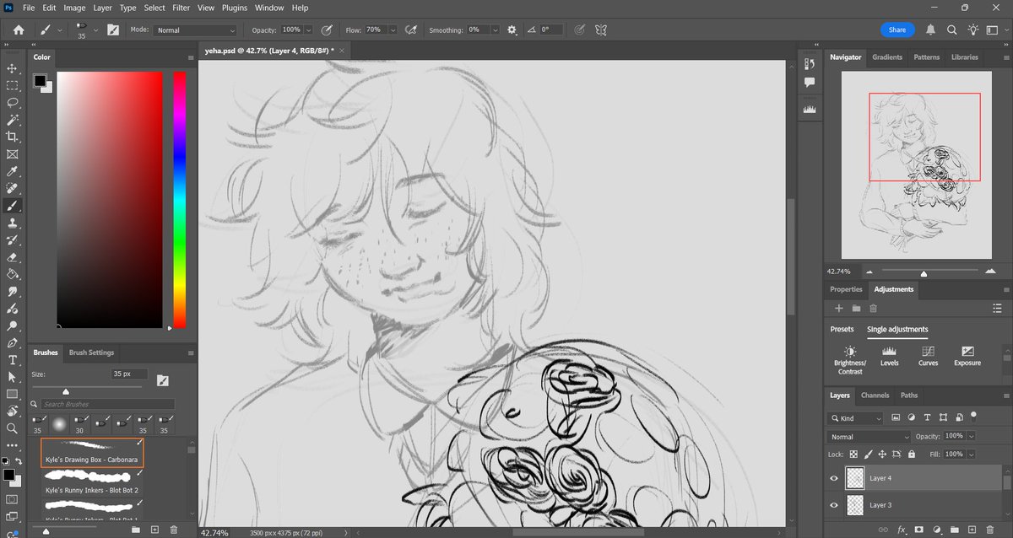Switch to the Brush Settings tab
Image resolution: width=1013 pixels, height=538 pixels.
(x=91, y=352)
